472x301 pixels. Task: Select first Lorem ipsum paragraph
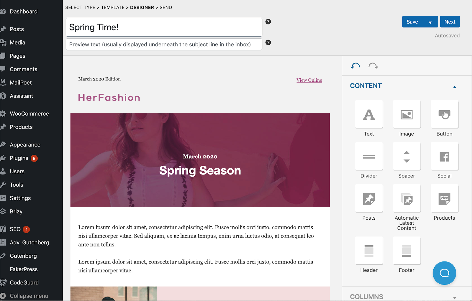click(x=196, y=236)
